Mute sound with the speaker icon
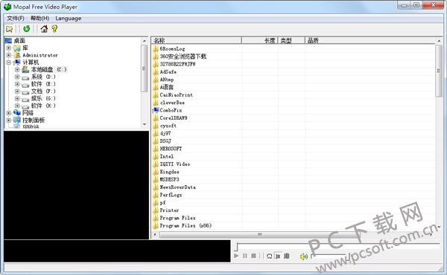Screen dimensions: 447x275 click(x=304, y=256)
